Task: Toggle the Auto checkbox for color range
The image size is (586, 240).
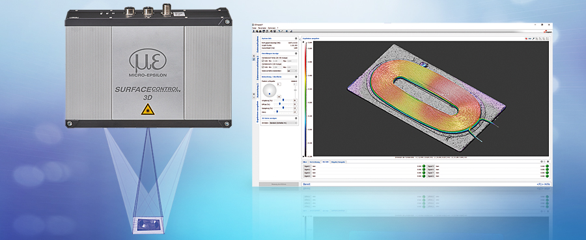Action: coord(263,61)
